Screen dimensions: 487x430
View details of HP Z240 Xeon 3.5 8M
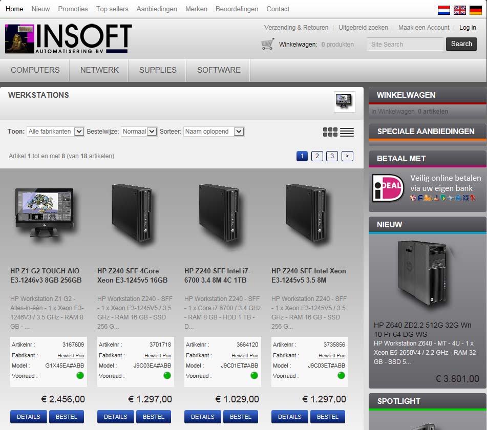(289, 417)
